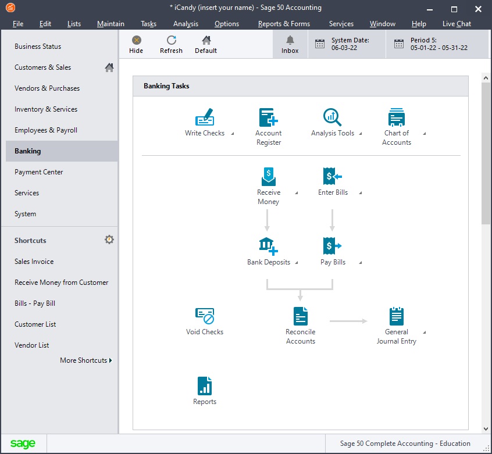Expand the Bank Deposits dropdown arrow
This screenshot has width=492, height=454.
click(297, 263)
